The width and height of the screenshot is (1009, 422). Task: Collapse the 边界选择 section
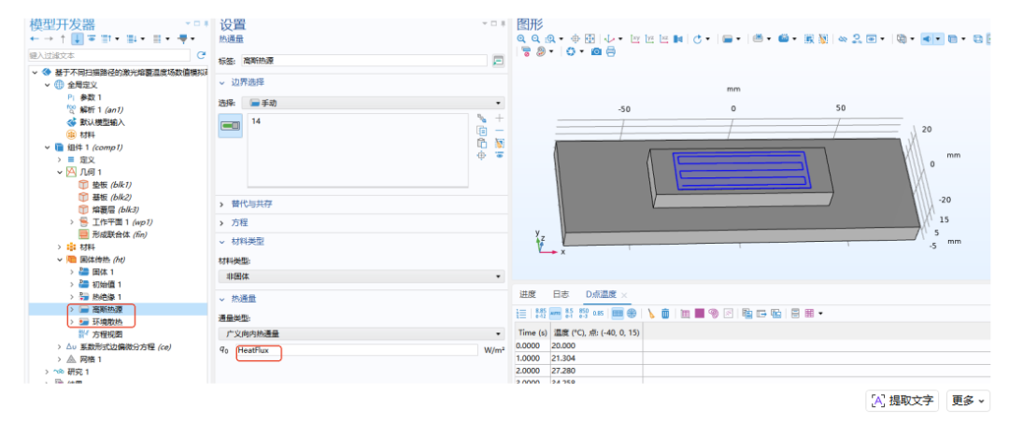tap(223, 83)
